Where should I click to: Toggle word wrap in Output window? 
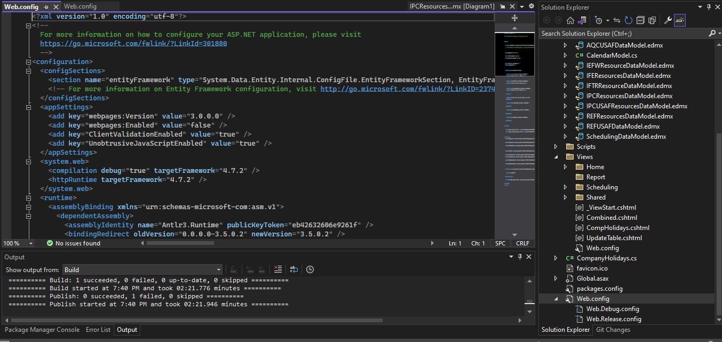point(294,269)
